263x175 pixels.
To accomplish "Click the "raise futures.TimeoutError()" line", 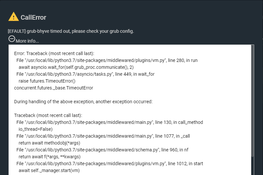I will coord(47,81).
